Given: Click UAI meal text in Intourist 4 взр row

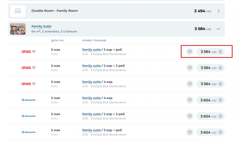Looking at the screenshot, I should pos(104,103).
